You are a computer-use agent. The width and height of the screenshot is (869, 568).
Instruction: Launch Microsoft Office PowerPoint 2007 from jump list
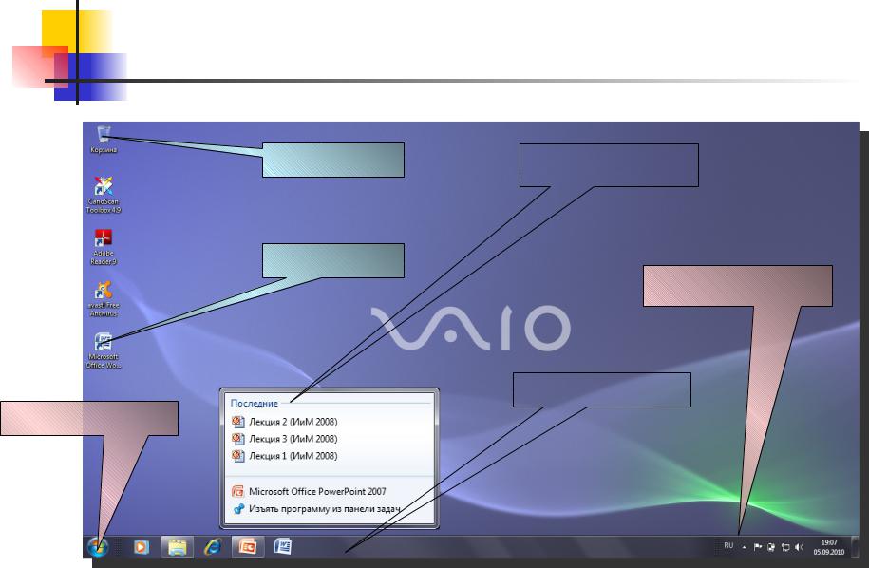pyautogui.click(x=310, y=491)
